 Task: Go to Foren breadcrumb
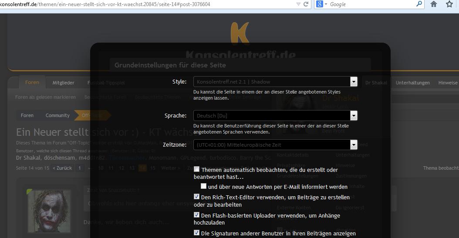click(27, 115)
